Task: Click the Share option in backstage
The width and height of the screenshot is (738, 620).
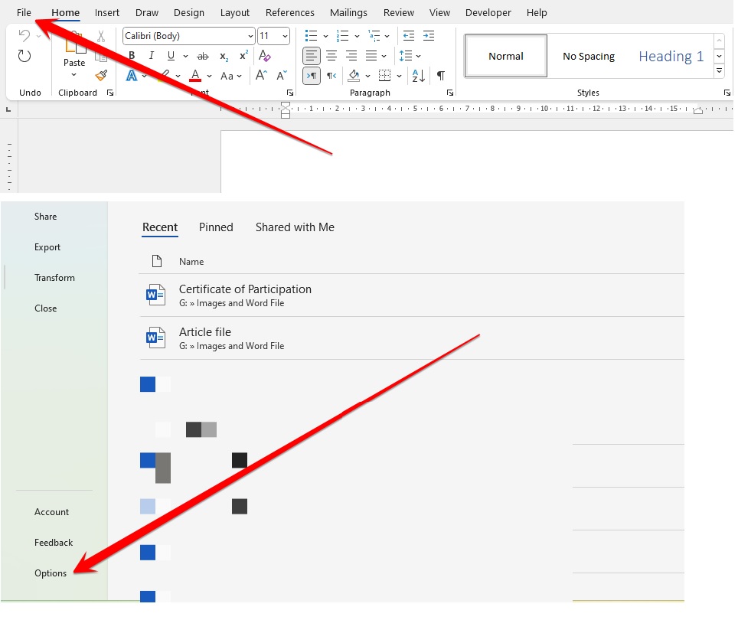Action: coord(46,217)
